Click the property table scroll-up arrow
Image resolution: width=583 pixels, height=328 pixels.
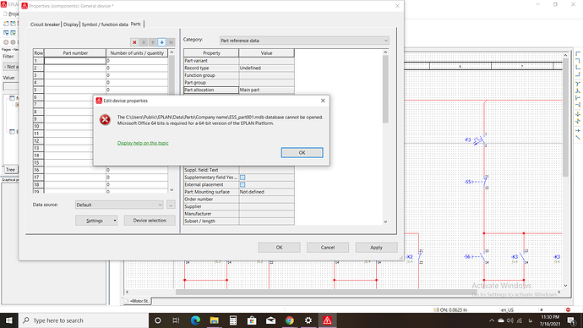click(x=385, y=52)
